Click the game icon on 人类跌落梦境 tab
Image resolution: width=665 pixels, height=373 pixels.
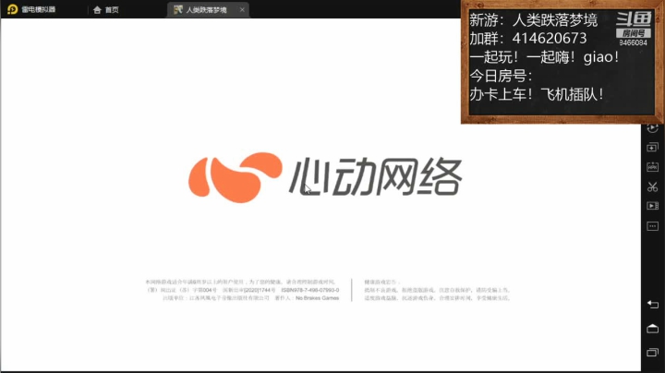pyautogui.click(x=178, y=9)
